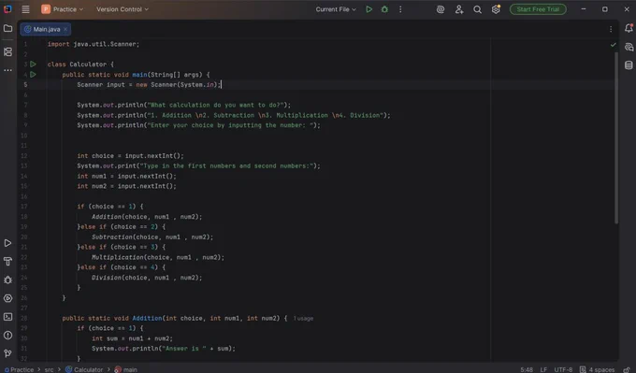Image resolution: width=636 pixels, height=373 pixels.
Task: Open Code With Me add-user icon
Action: coord(459,9)
